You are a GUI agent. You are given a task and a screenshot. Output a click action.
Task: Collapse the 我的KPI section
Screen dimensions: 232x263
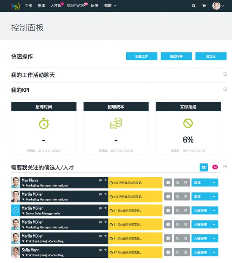[225, 89]
